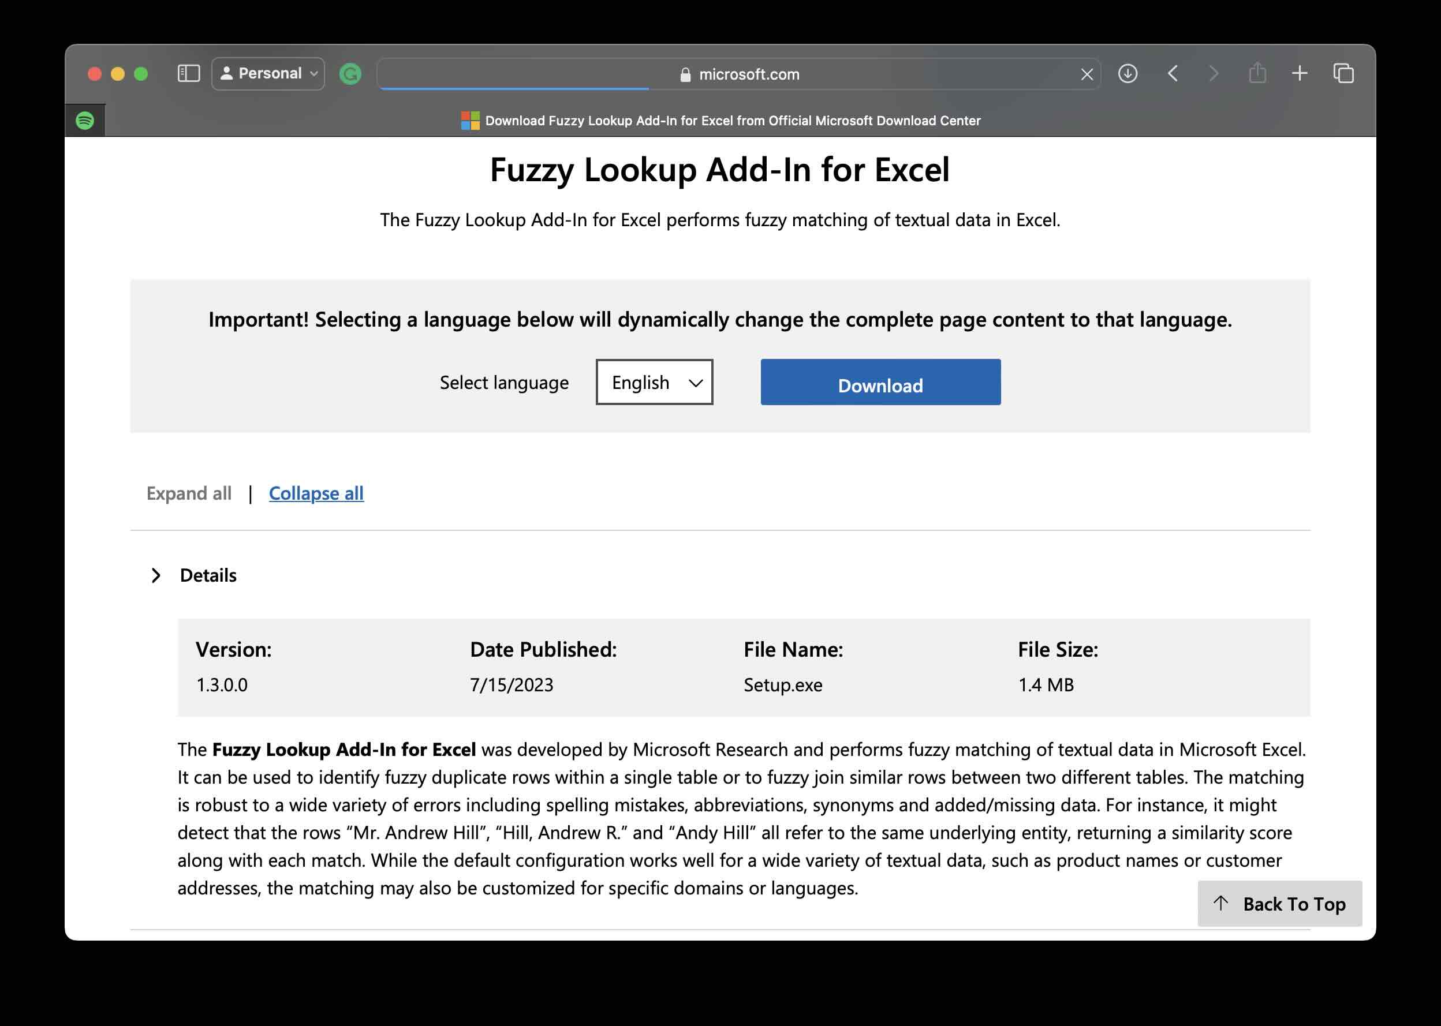Open the Downloads list icon

click(x=1128, y=73)
